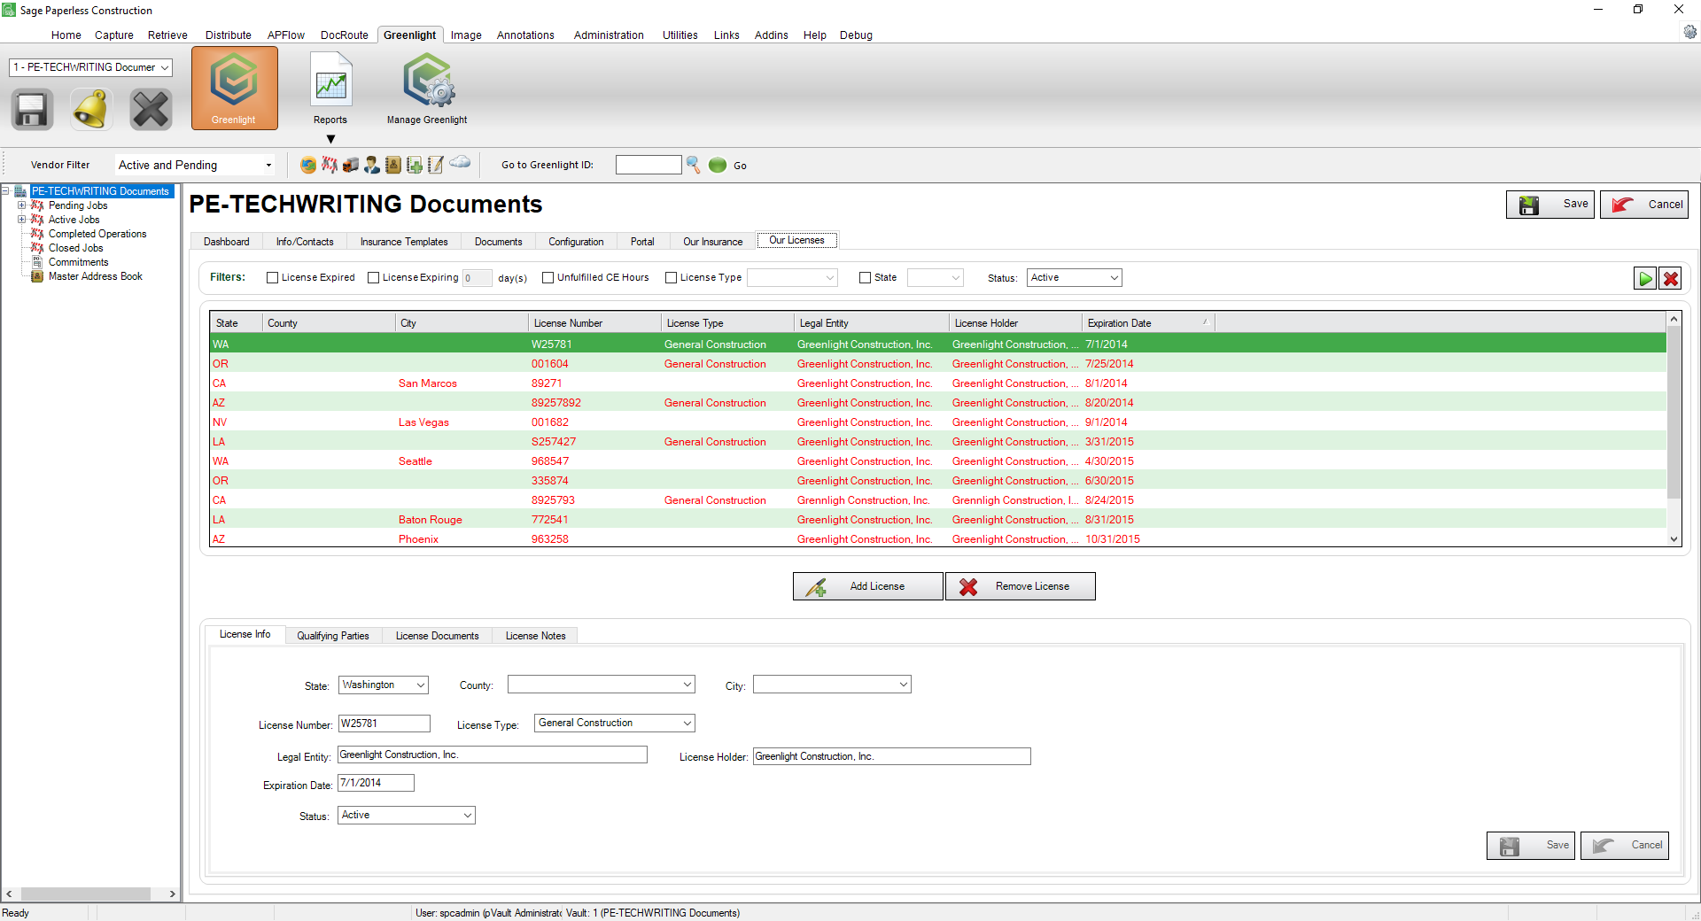Image resolution: width=1701 pixels, height=921 pixels.
Task: Click the top Cancel button
Action: pyautogui.click(x=1644, y=205)
